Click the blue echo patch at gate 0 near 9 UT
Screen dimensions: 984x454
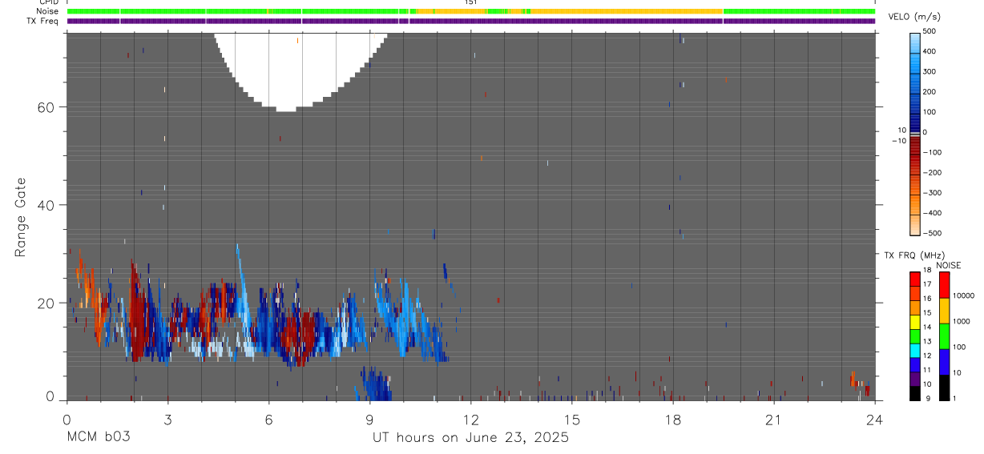coord(375,384)
